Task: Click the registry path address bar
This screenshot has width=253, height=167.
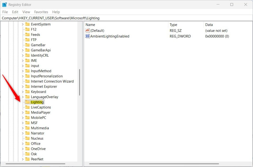Action: (126, 18)
